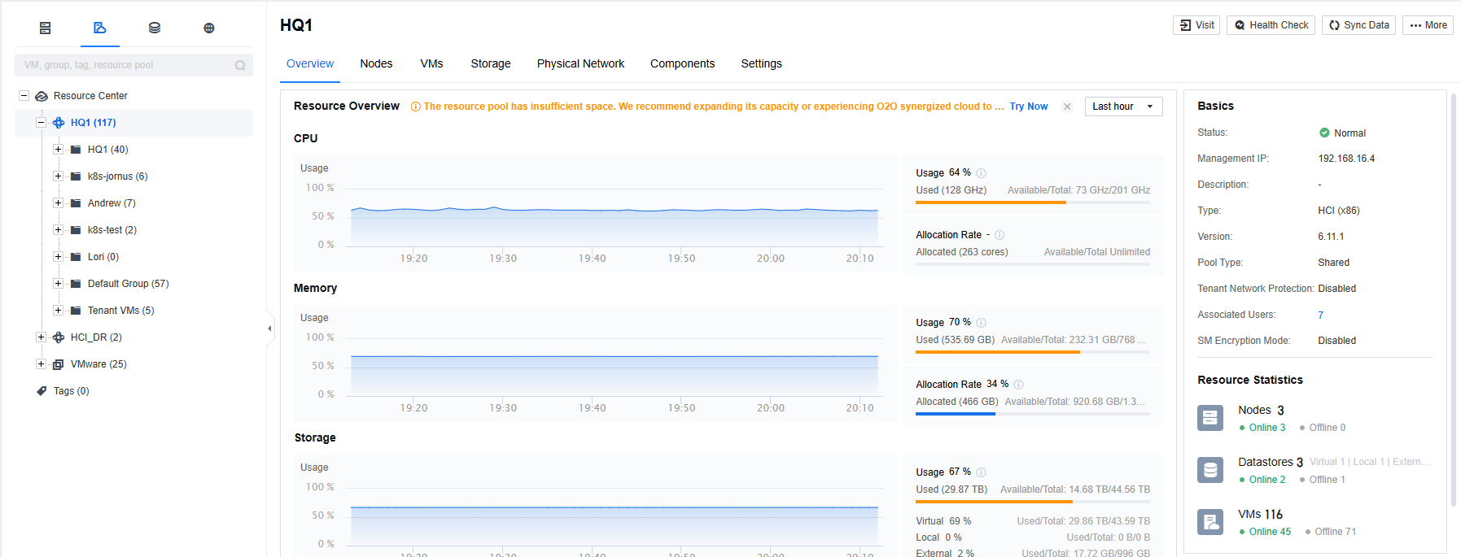The height and width of the screenshot is (557, 1461).
Task: Click the Sync Data button
Action: (1358, 25)
